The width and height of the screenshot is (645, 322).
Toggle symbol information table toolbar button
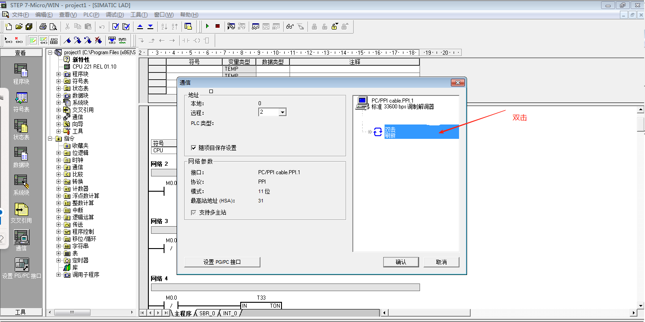(53, 40)
